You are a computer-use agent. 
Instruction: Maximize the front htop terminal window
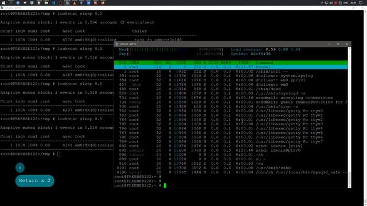pyautogui.click(x=338, y=44)
